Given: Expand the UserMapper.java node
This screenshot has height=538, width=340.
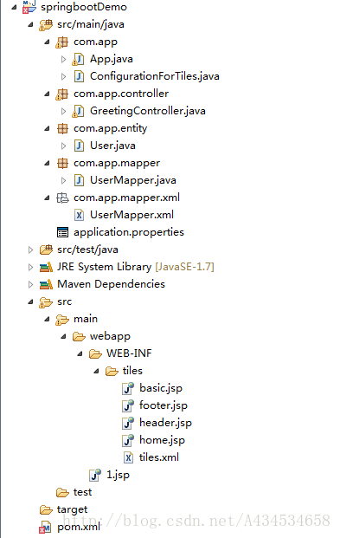Looking at the screenshot, I should pyautogui.click(x=63, y=180).
